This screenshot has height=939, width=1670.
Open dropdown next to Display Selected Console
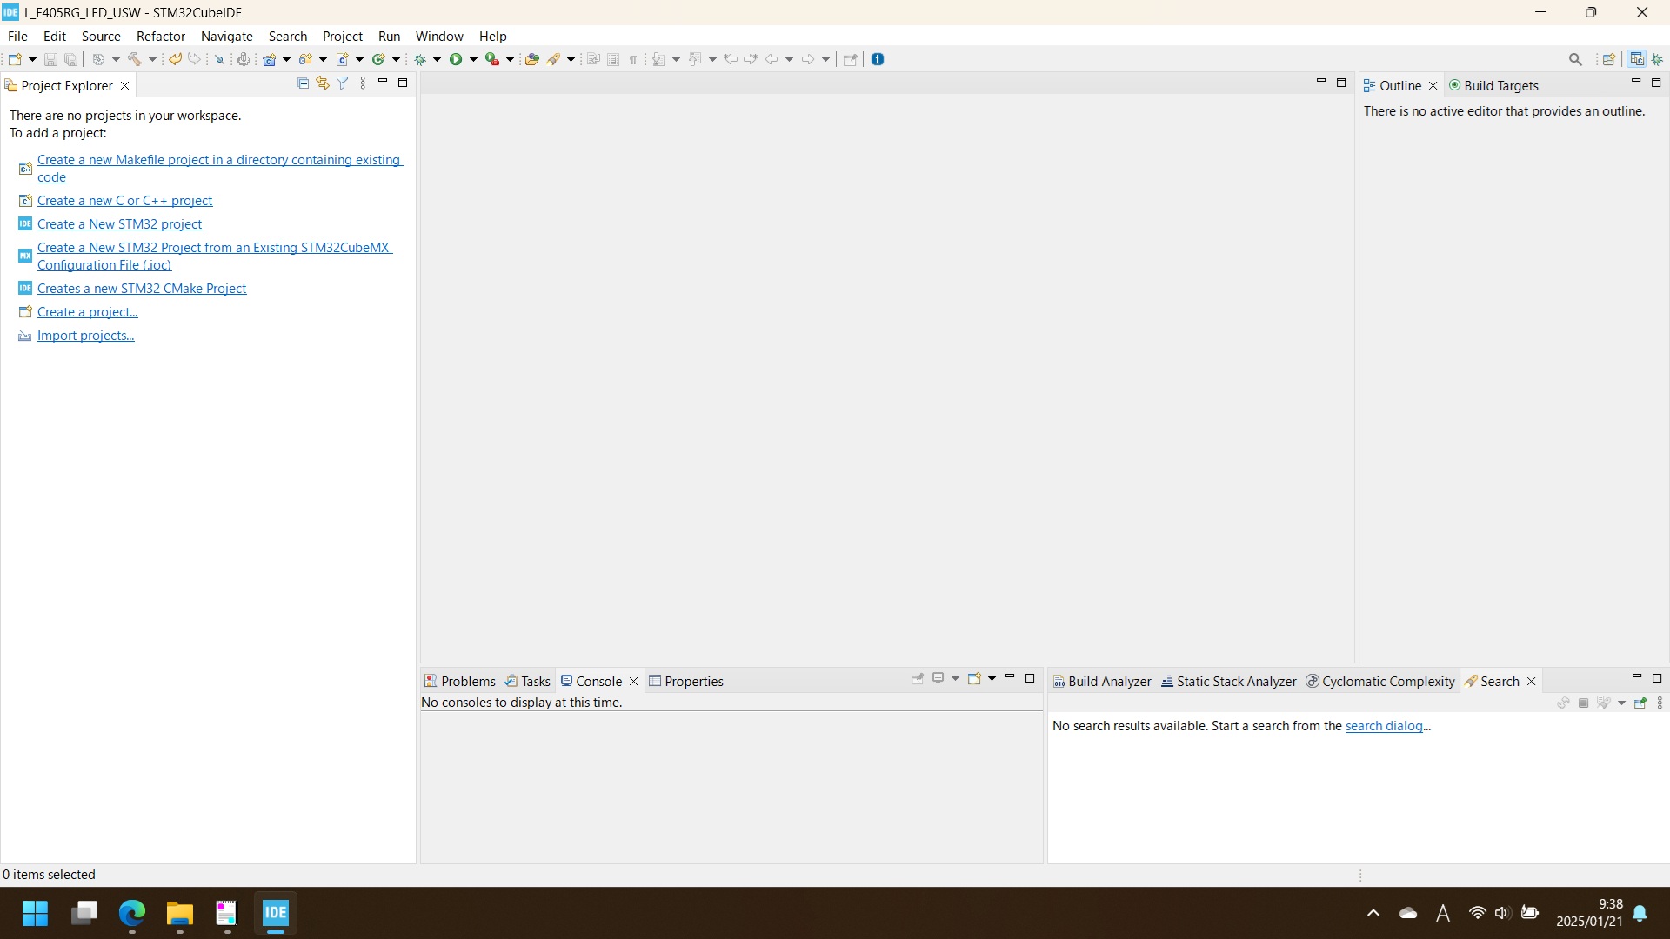click(955, 678)
